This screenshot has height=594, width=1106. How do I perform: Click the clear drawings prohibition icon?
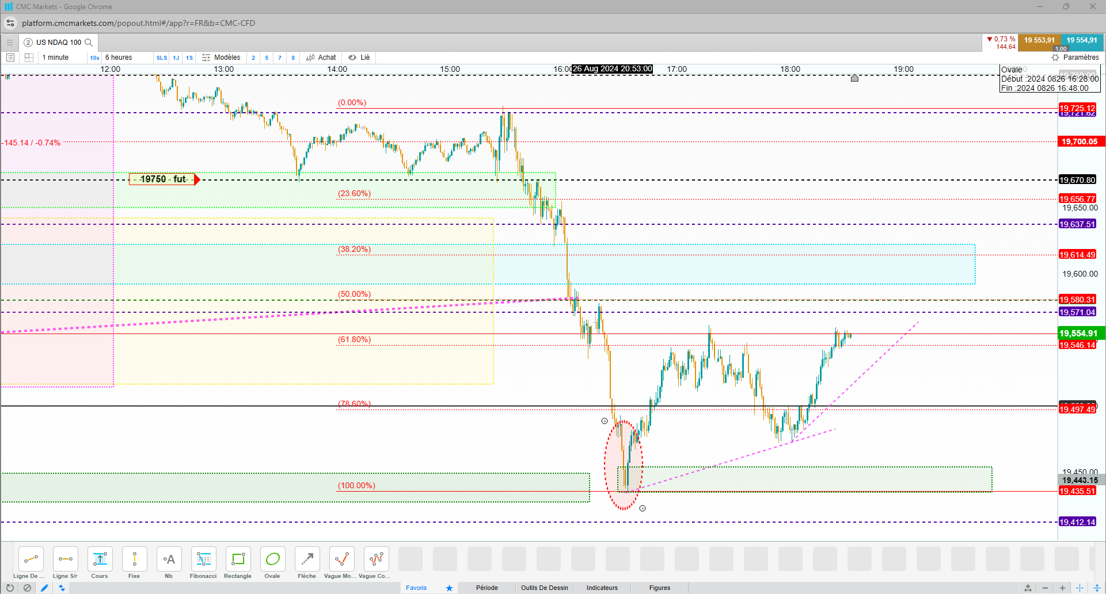pyautogui.click(x=27, y=588)
